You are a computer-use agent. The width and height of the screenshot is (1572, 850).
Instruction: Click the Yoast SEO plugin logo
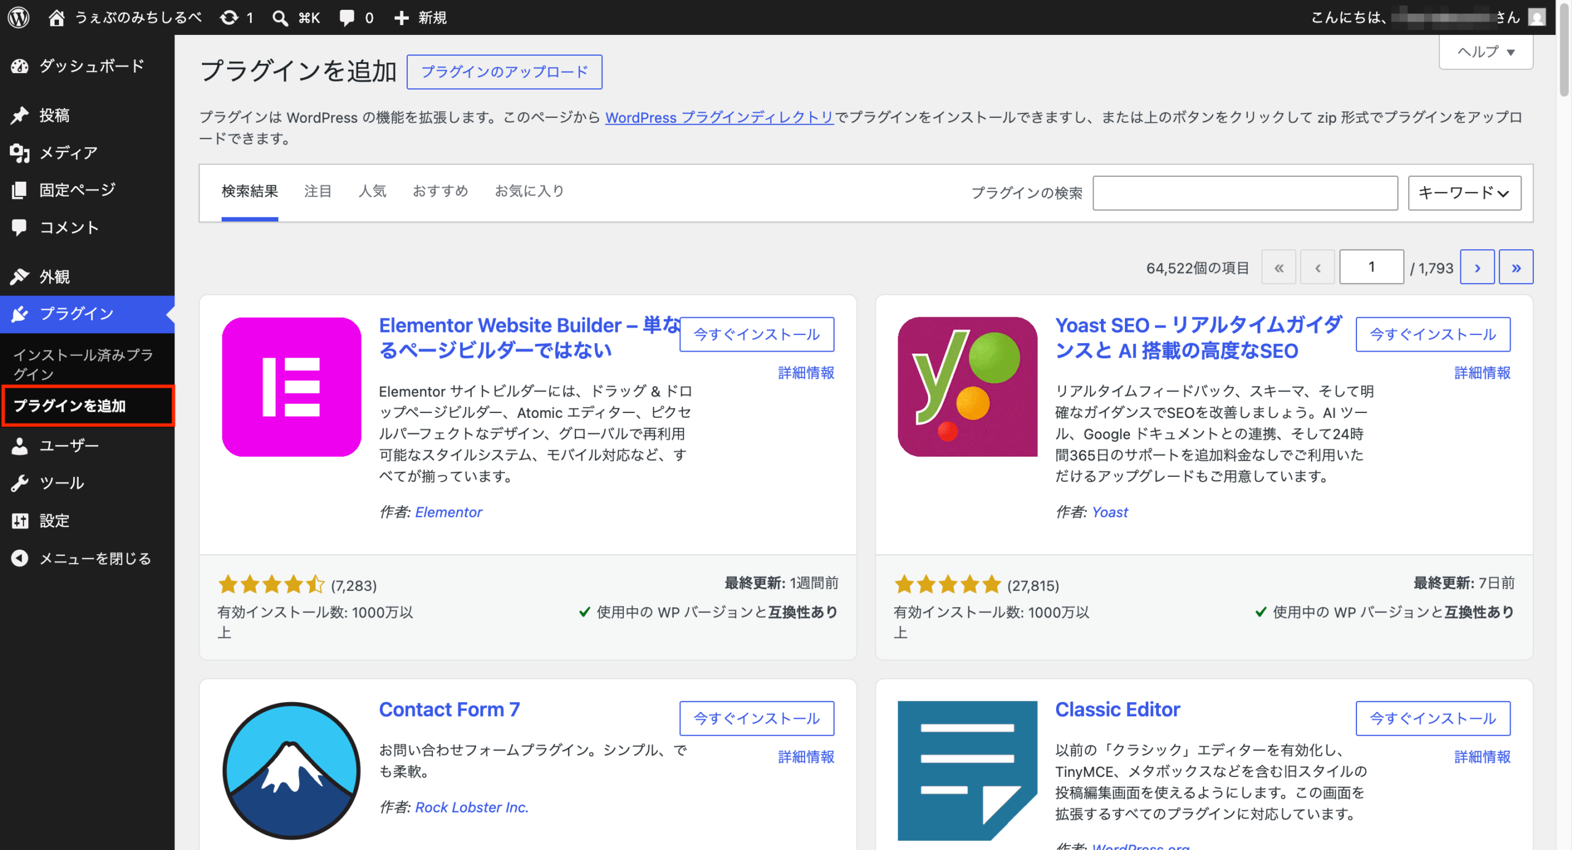(x=967, y=387)
